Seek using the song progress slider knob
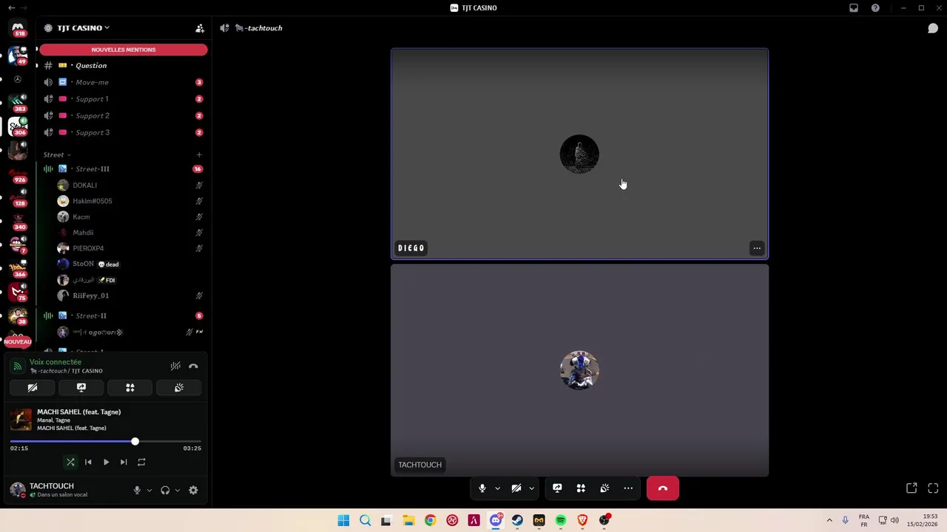Image resolution: width=947 pixels, height=532 pixels. (x=135, y=441)
